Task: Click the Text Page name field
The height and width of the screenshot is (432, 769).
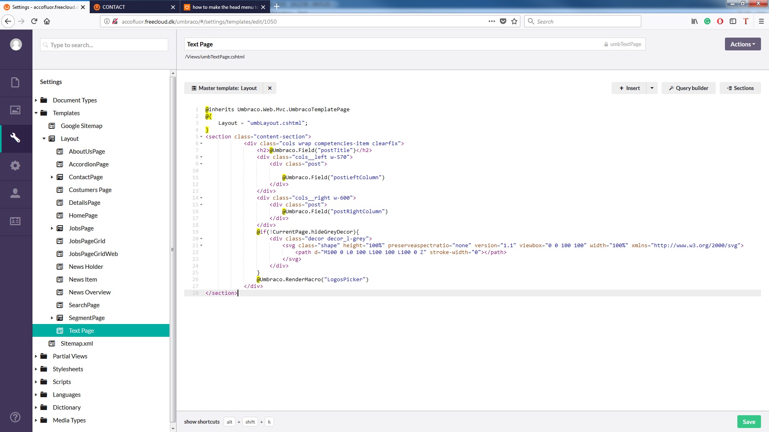Action: tap(415, 44)
